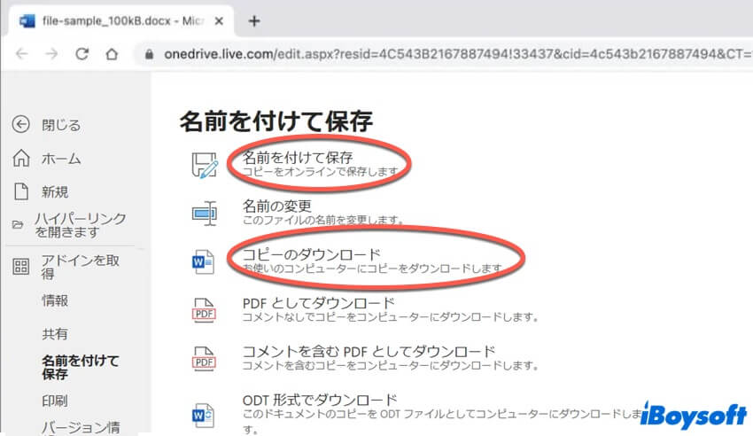Select 共有 in the sidebar
This screenshot has width=753, height=436.
coord(55,334)
